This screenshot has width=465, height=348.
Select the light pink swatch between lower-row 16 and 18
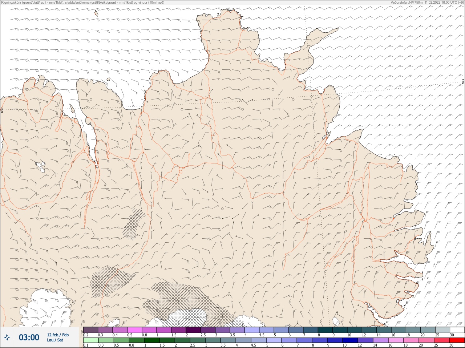tap(395, 340)
